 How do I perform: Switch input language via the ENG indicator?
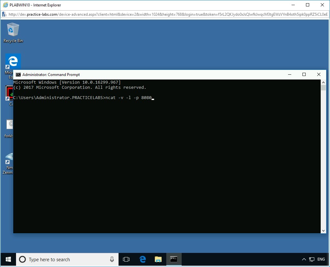321,259
